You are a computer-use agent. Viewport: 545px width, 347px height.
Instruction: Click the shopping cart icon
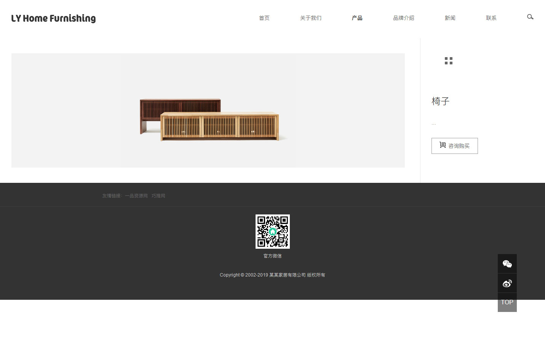pyautogui.click(x=443, y=145)
